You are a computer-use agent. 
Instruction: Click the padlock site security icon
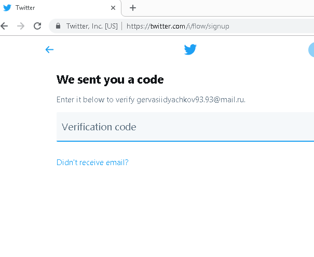coord(58,26)
